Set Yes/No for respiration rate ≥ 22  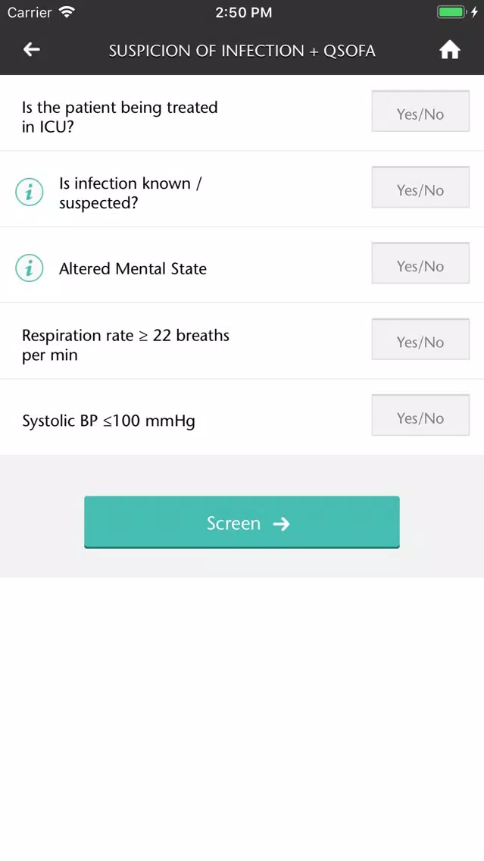(420, 340)
